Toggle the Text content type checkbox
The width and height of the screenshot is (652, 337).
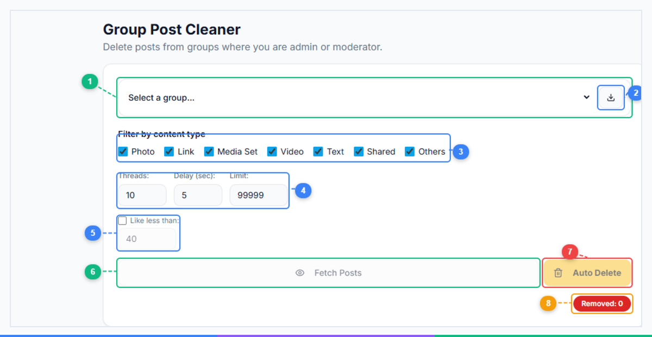[x=318, y=152]
